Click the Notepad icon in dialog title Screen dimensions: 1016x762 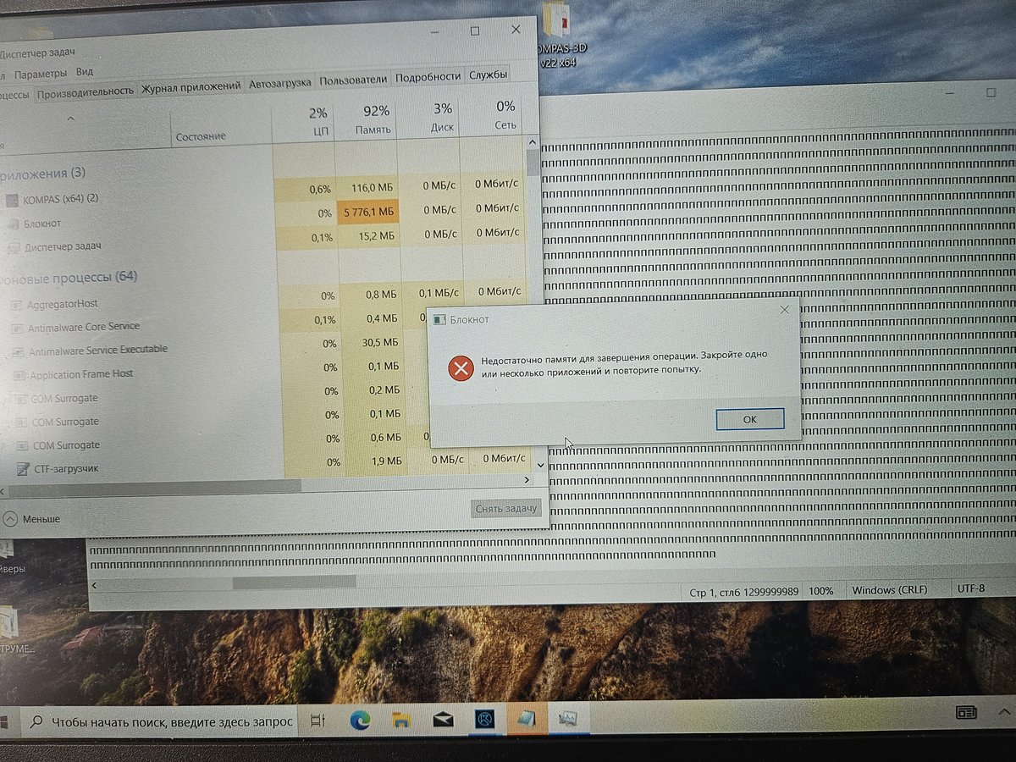(439, 319)
